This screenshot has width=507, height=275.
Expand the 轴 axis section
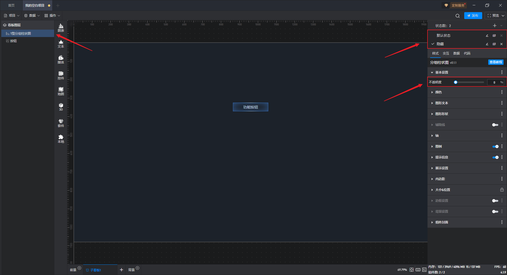coord(432,136)
